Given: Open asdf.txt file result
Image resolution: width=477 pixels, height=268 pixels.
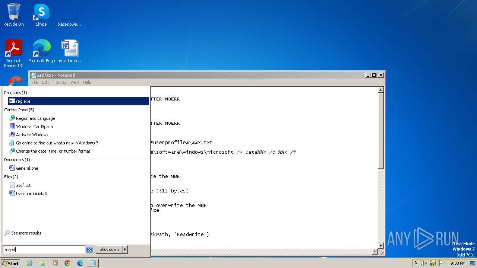Looking at the screenshot, I should point(23,185).
